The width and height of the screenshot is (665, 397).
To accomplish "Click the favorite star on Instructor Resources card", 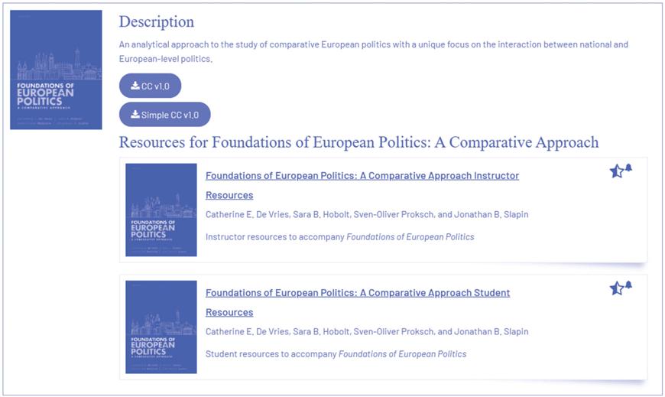I will pyautogui.click(x=618, y=171).
